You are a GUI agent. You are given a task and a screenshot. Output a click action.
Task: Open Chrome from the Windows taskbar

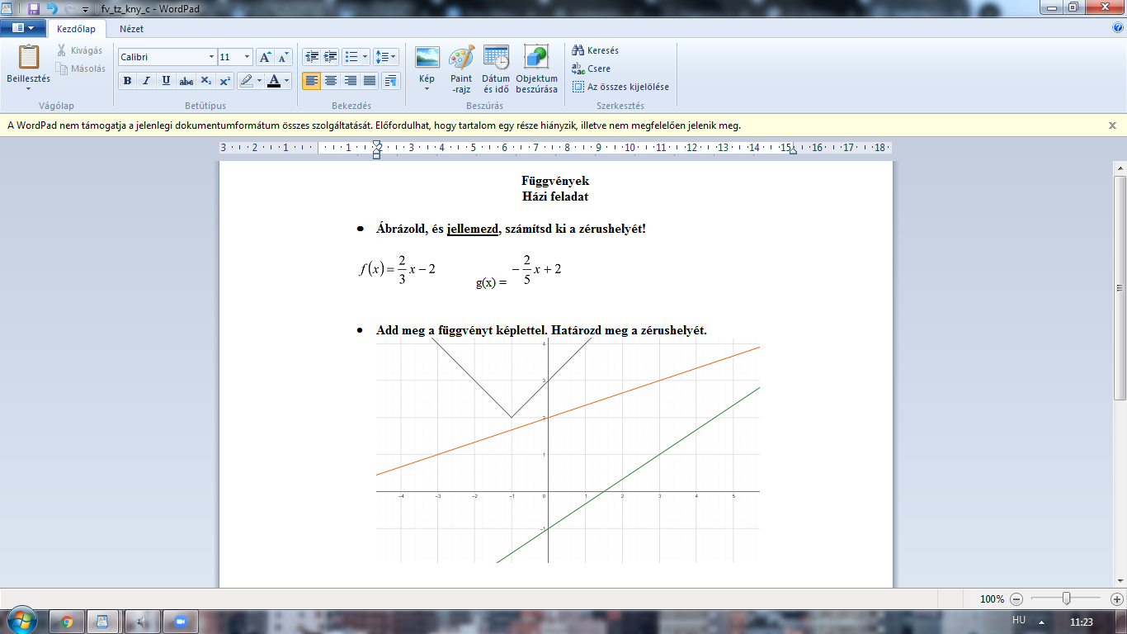pos(67,622)
